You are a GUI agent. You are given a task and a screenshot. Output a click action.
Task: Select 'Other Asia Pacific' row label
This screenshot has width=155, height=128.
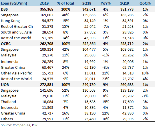pos(16,73)
